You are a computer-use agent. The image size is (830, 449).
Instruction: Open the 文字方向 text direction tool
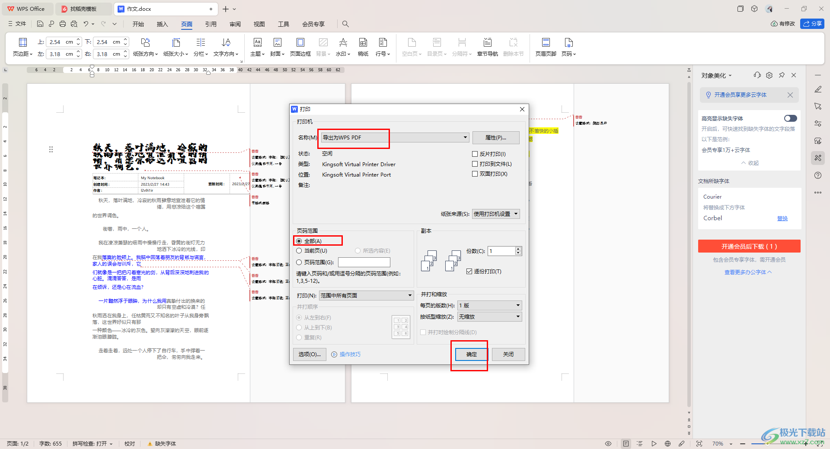pos(226,47)
